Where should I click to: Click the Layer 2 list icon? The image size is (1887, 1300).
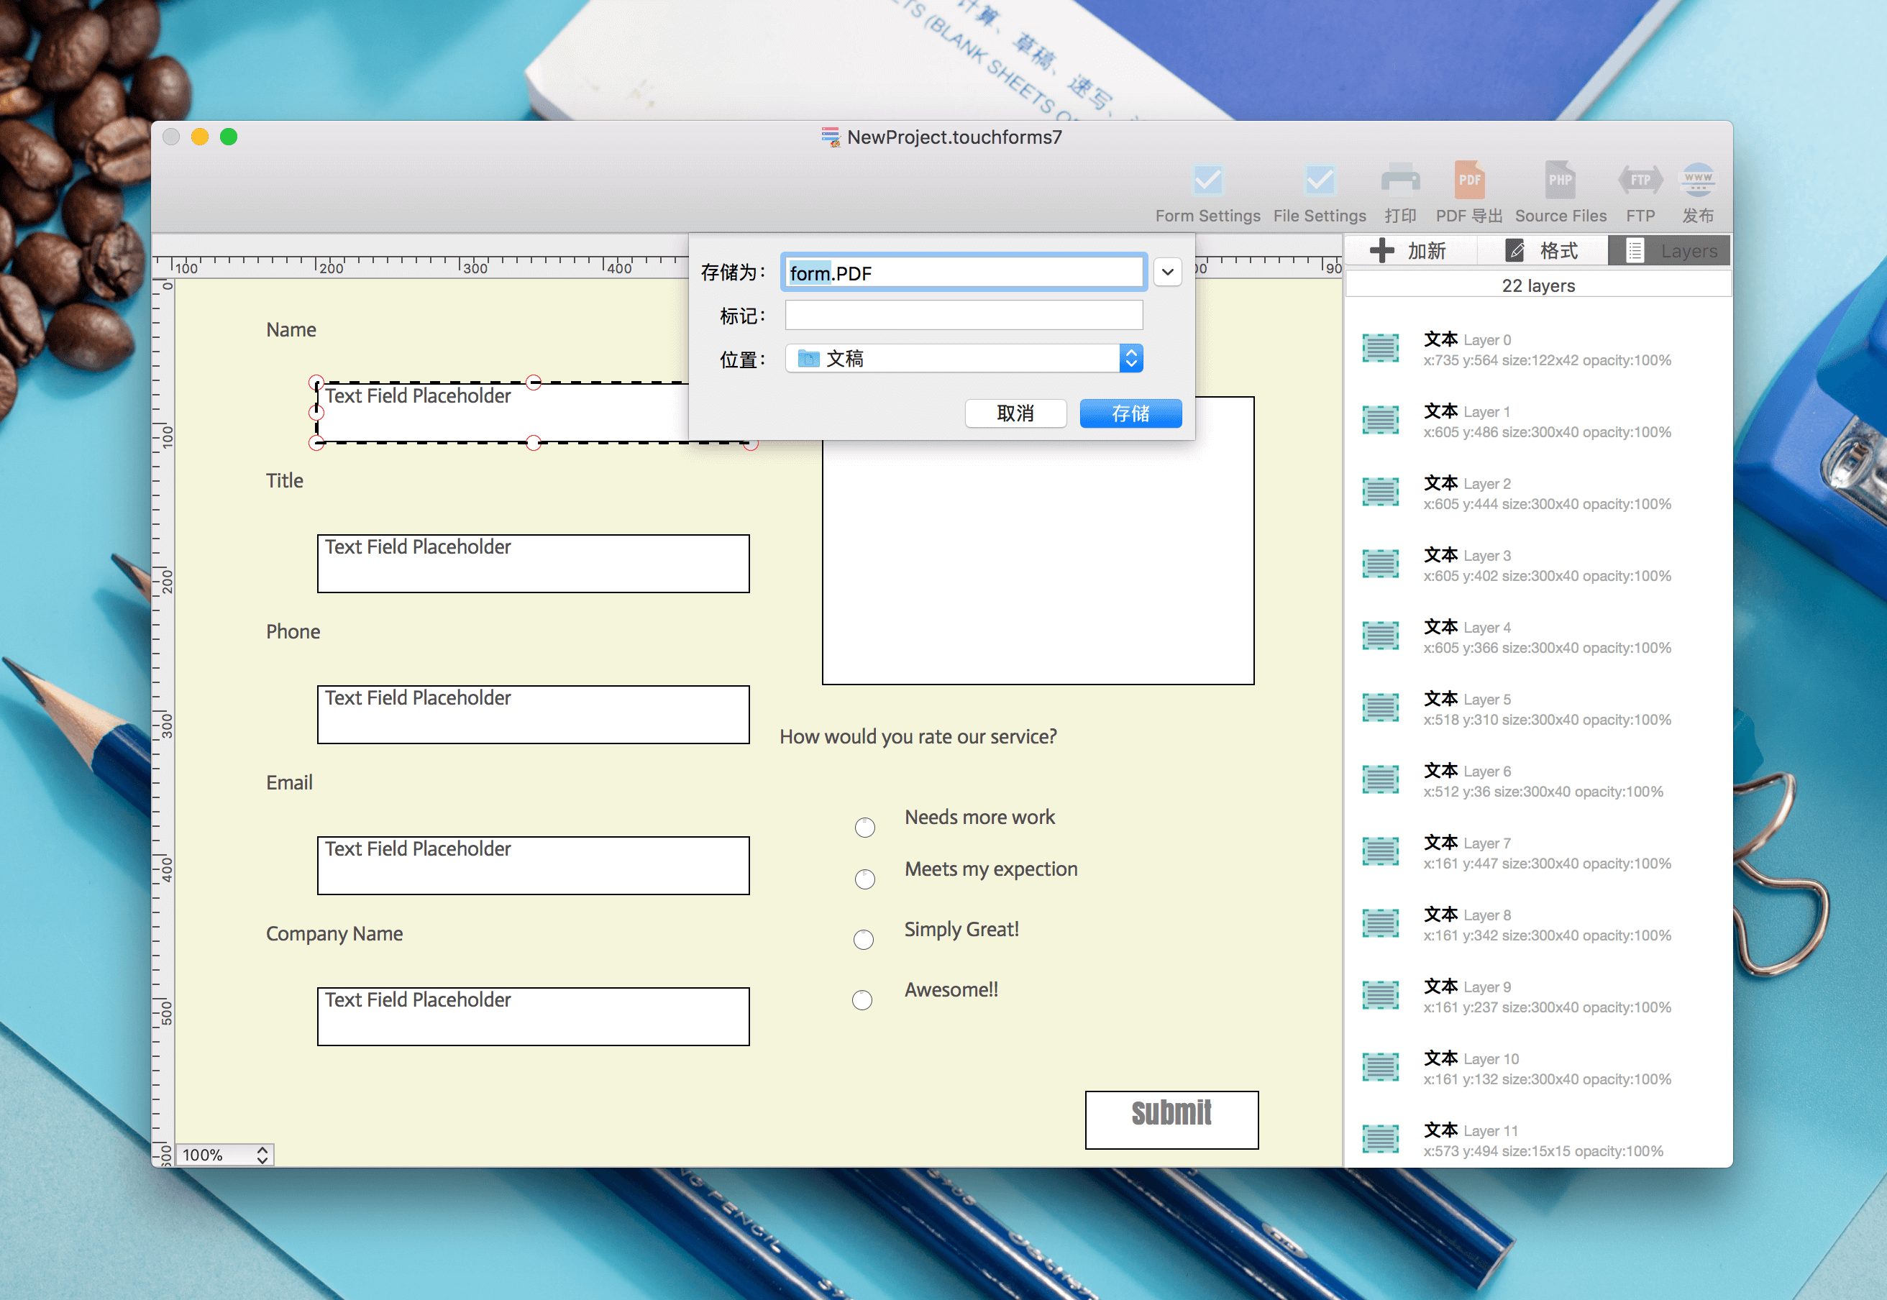point(1381,492)
